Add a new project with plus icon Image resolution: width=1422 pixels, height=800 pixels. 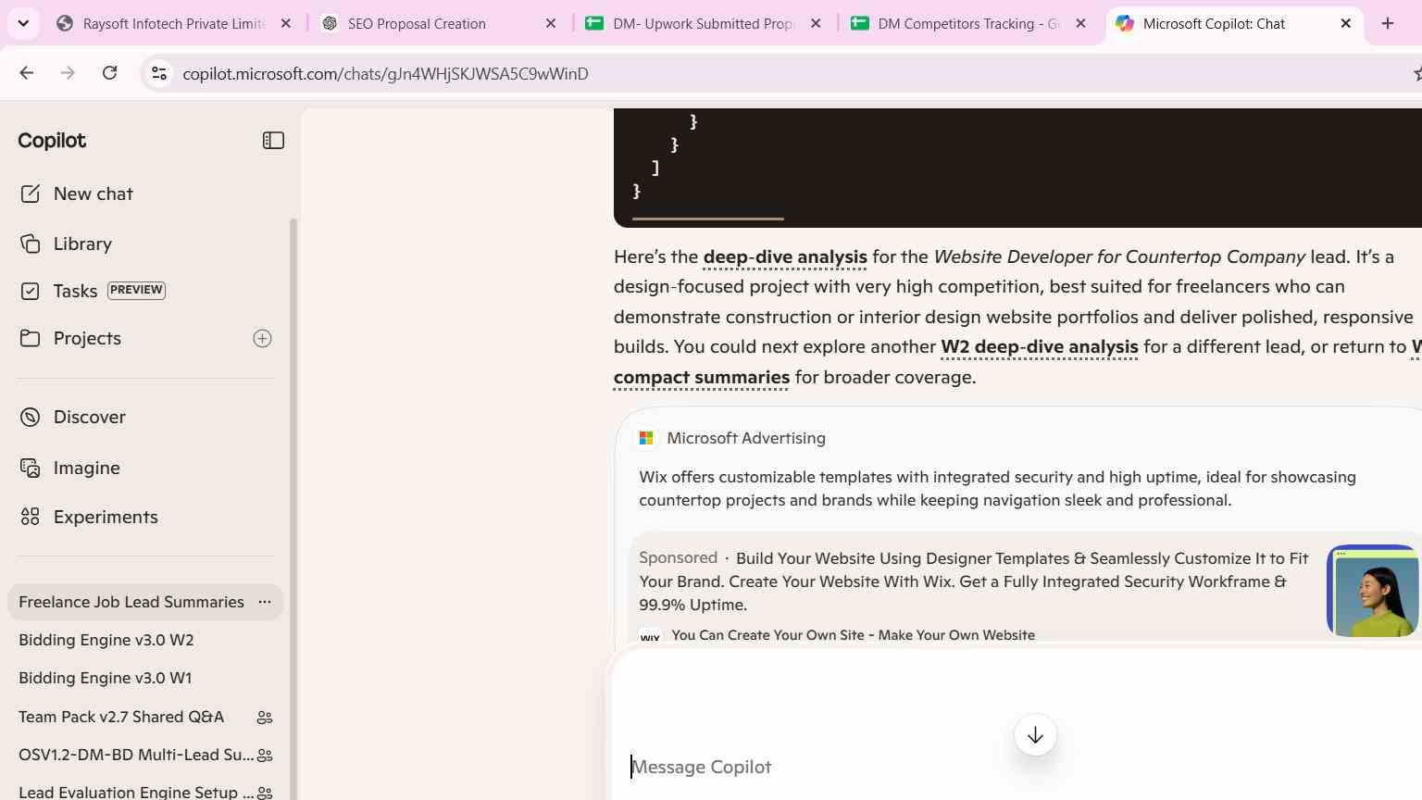[x=263, y=339]
